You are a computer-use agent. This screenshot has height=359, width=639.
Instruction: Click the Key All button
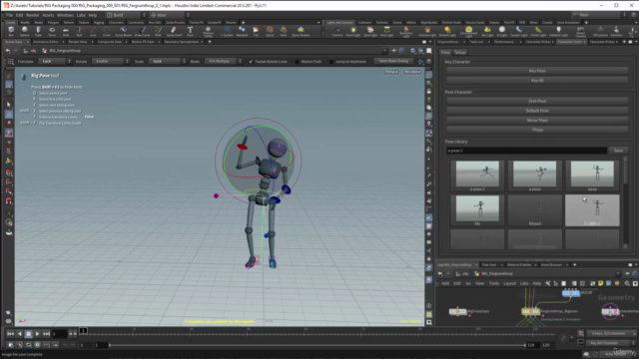[537, 81]
